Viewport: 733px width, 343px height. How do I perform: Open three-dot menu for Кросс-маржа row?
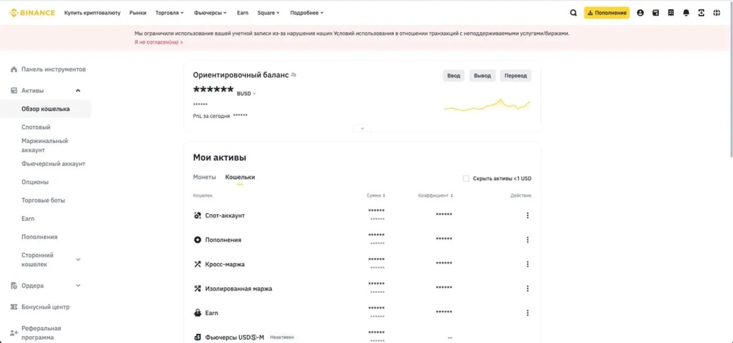(527, 264)
